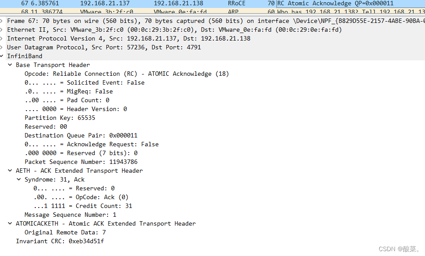Select Invariant CRC: 0xeb34d51f line

click(60, 241)
